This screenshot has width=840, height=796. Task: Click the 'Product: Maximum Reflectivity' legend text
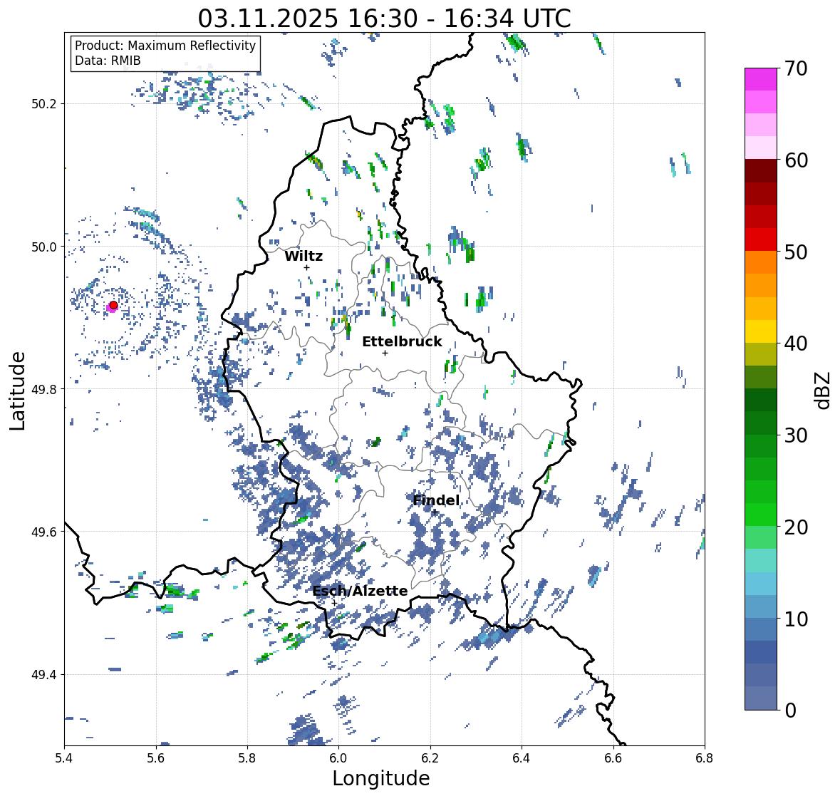click(165, 46)
